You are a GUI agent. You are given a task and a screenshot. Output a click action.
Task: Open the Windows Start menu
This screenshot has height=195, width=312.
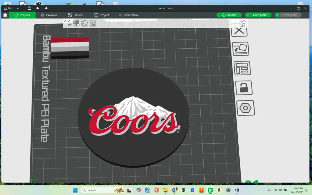[x=75, y=190]
